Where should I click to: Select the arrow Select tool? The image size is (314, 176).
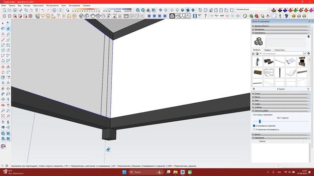click(x=3, y=23)
